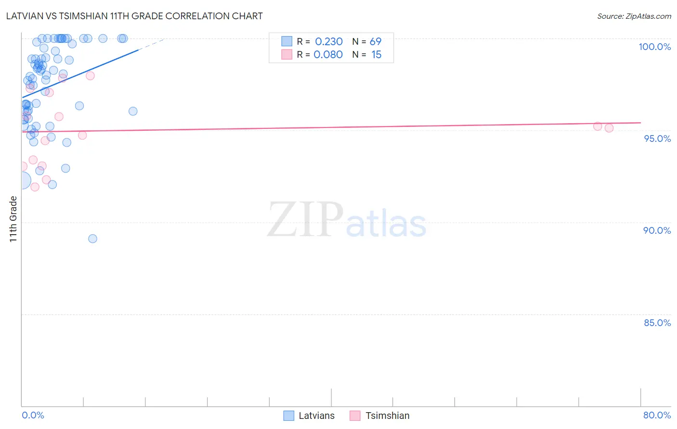This screenshot has height=429, width=677.
Task: Select the Tsimshian legend label
Action: tap(388, 416)
